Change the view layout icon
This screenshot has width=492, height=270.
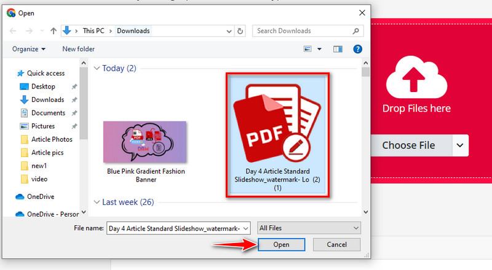point(307,49)
